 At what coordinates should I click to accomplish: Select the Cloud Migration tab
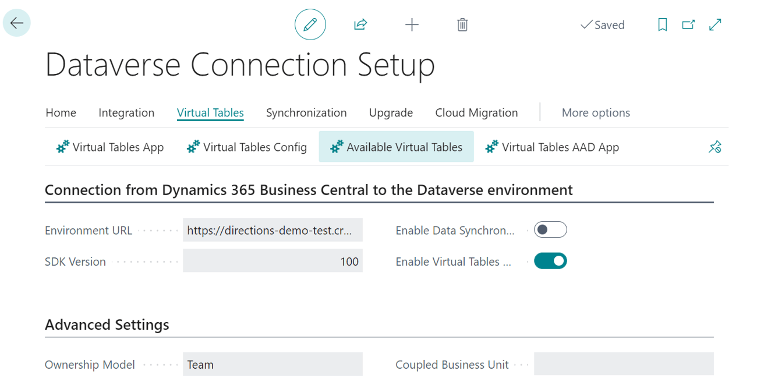click(x=476, y=112)
